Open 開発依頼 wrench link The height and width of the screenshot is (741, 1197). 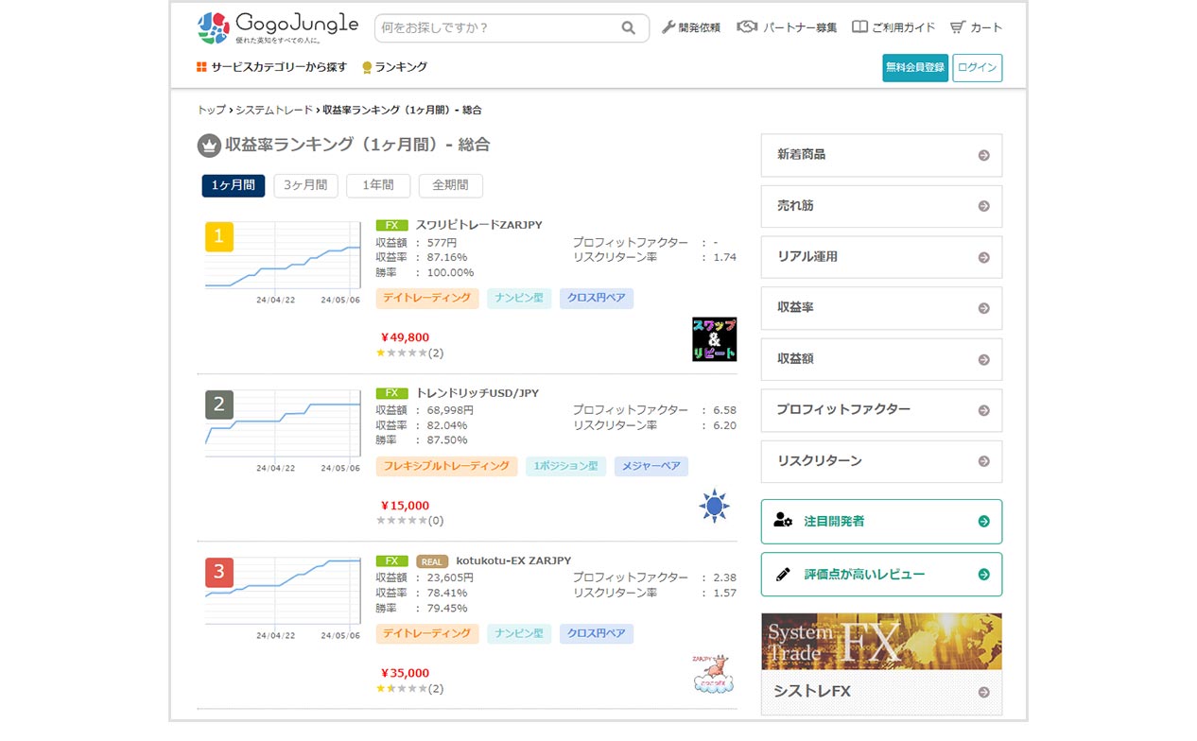(691, 27)
